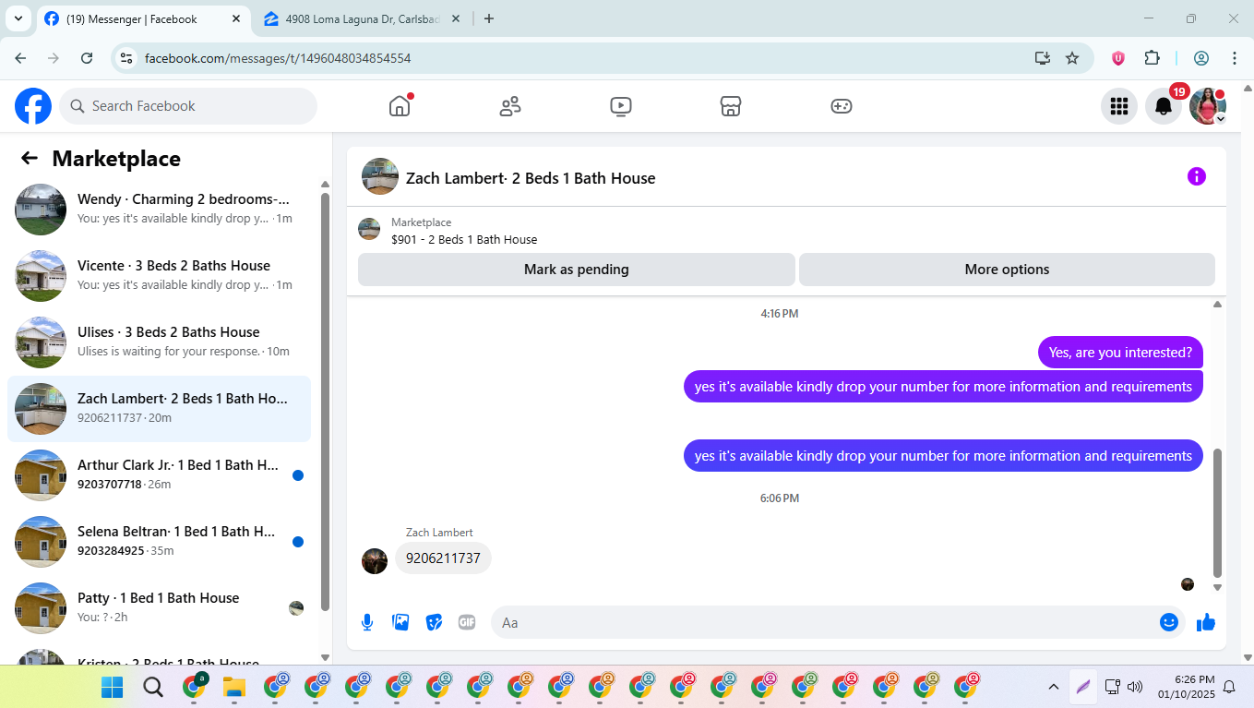Click the chat messages vertical scrollbar
Image resolution: width=1254 pixels, height=708 pixels.
[x=1217, y=512]
